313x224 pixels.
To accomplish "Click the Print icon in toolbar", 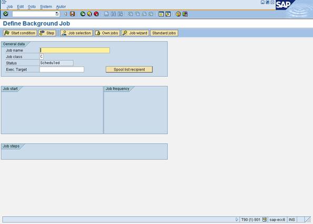I will (x=106, y=14).
